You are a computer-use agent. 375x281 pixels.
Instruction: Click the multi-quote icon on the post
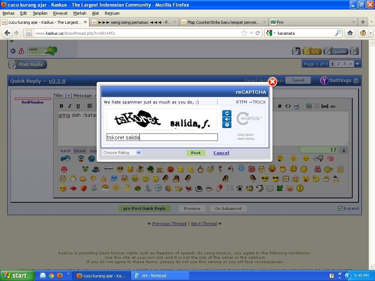coord(297,51)
